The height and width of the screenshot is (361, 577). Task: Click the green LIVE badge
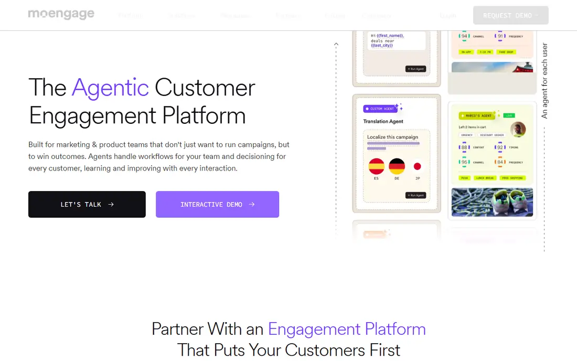pyautogui.click(x=509, y=115)
